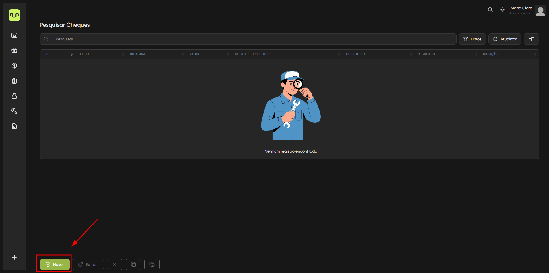This screenshot has width=549, height=273.
Task: Open the column settings sliders button
Action: tap(531, 39)
